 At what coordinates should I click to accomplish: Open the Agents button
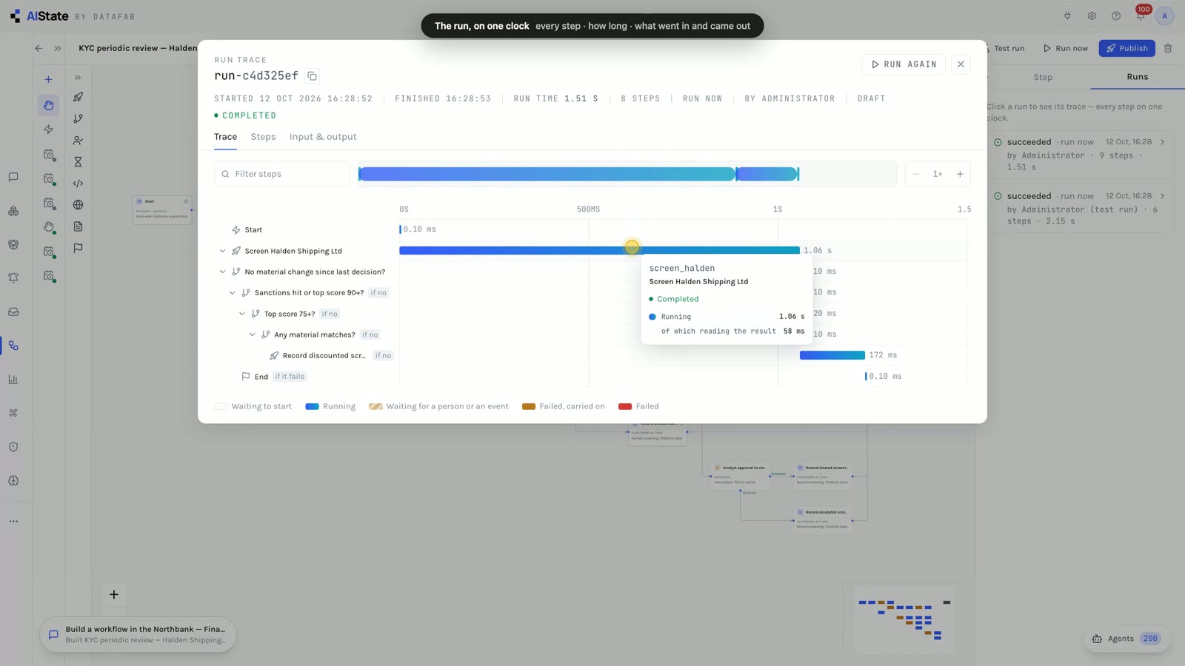[x=1126, y=639]
